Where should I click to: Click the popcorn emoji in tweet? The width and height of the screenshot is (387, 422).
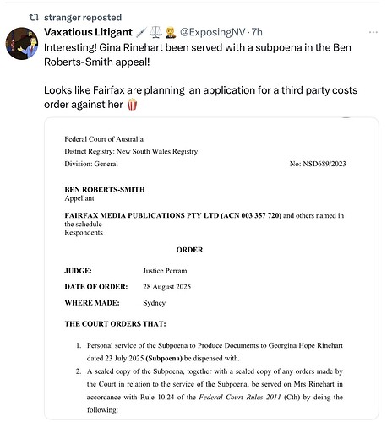(x=132, y=105)
